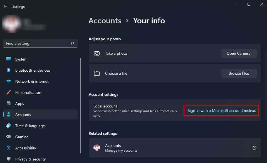Sign in with a Microsoft account instead
Viewport: 267px width, 163px height.
pos(222,111)
